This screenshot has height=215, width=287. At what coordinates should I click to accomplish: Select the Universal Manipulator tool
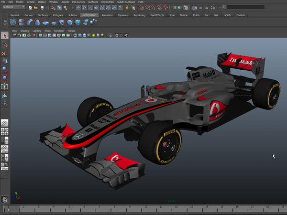pyautogui.click(x=5, y=86)
